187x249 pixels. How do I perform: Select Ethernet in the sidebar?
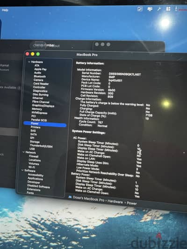pyautogui.click(x=38, y=98)
